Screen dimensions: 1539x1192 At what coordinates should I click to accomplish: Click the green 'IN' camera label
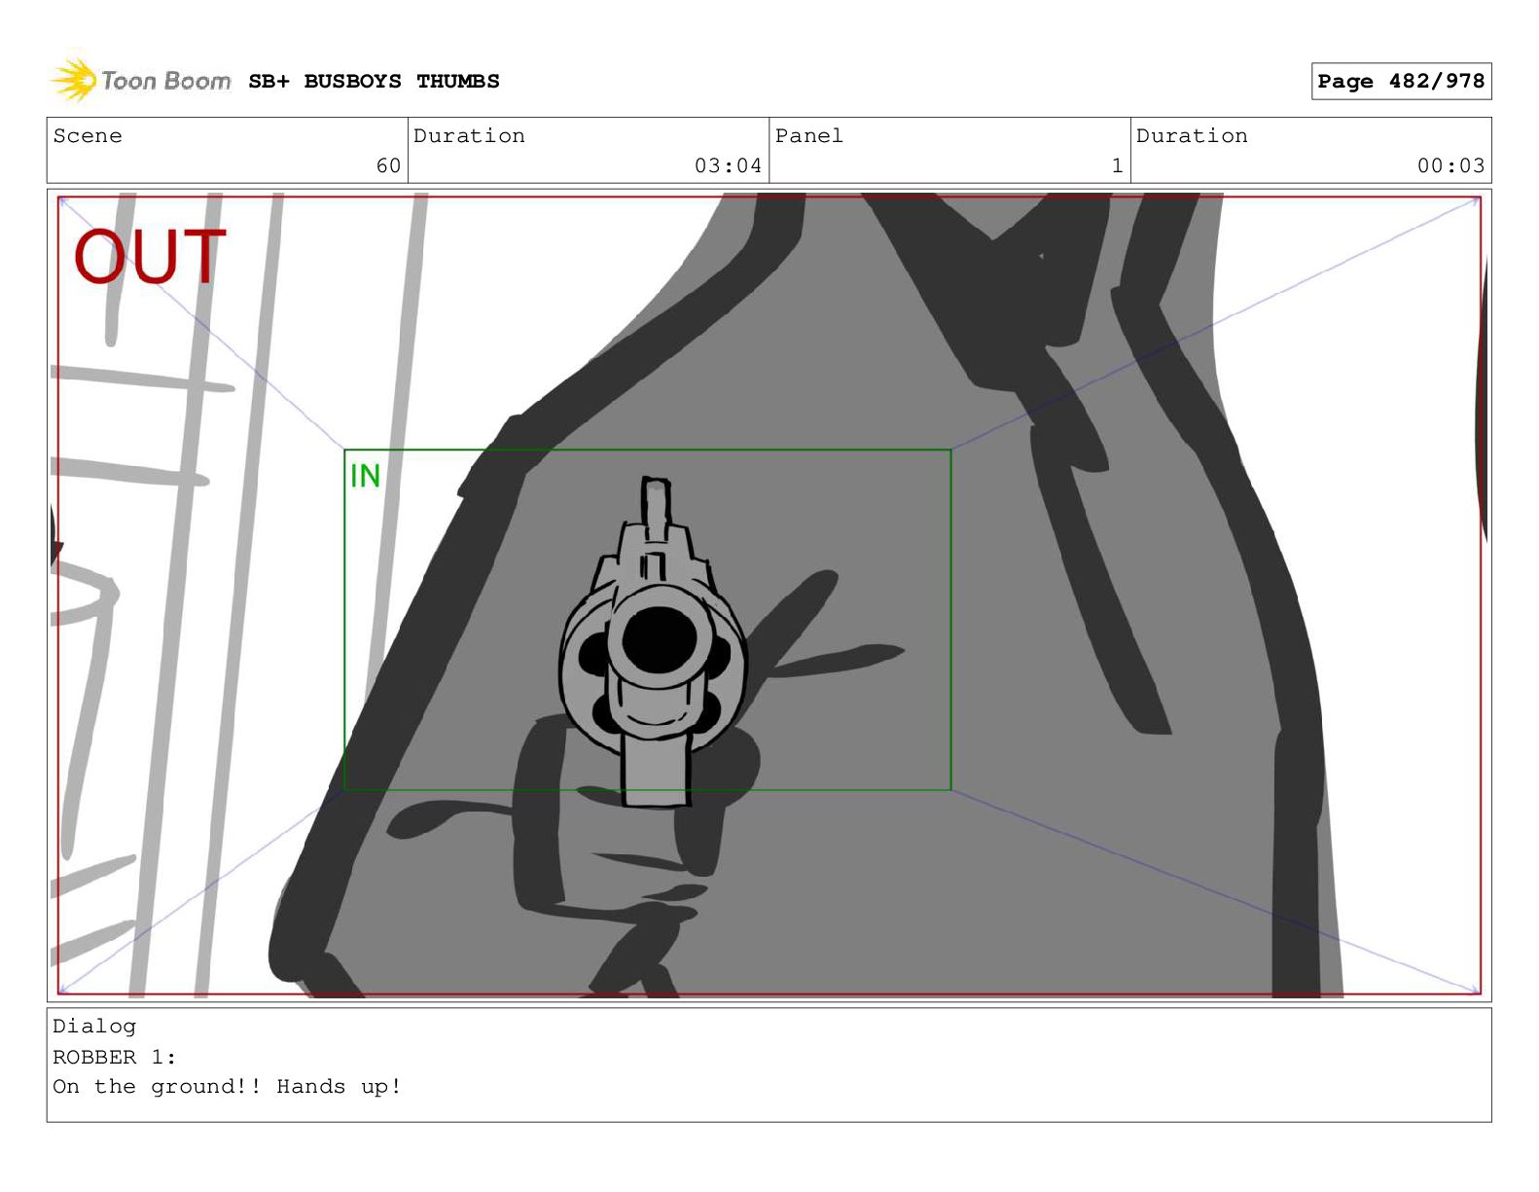click(365, 476)
